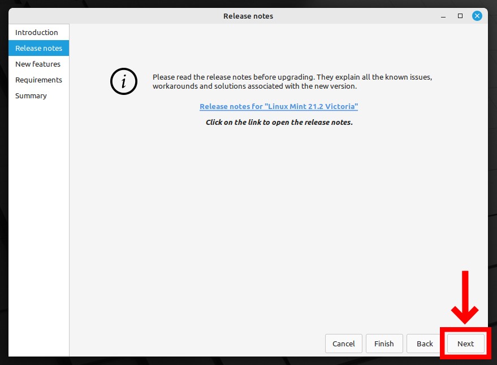Image resolution: width=497 pixels, height=365 pixels.
Task: Open Linux Mint 21.2 Victoria release notes link
Action: point(279,106)
